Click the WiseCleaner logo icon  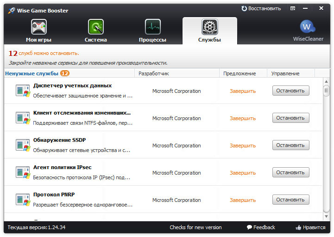pos(308,26)
